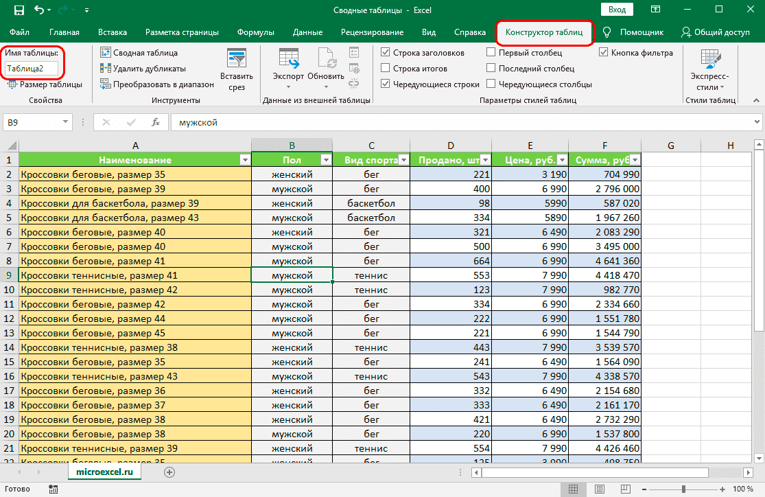Click the table name field Таблица2
Screen dimensions: 765x497
(x=31, y=69)
